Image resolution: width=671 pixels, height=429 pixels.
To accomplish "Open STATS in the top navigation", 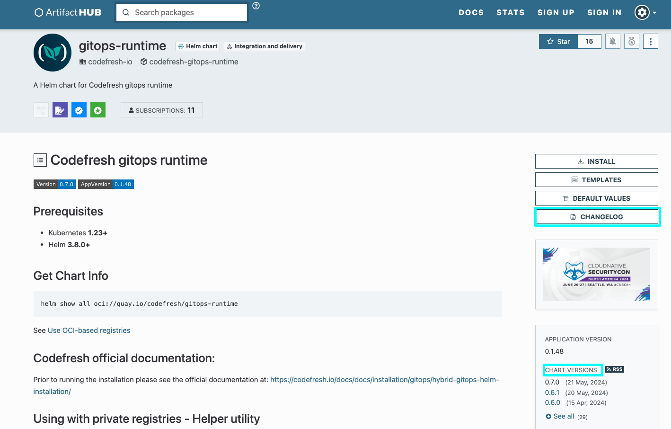I will [510, 12].
